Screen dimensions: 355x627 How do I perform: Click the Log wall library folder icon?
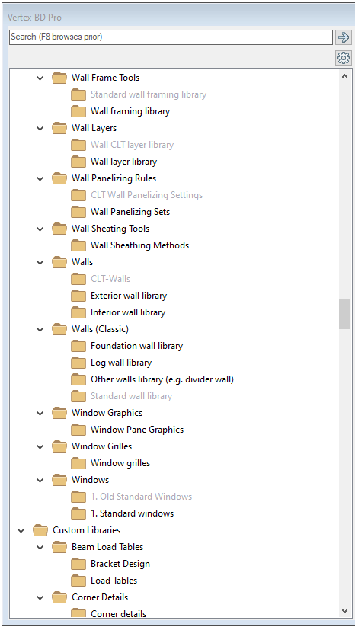tap(78, 363)
